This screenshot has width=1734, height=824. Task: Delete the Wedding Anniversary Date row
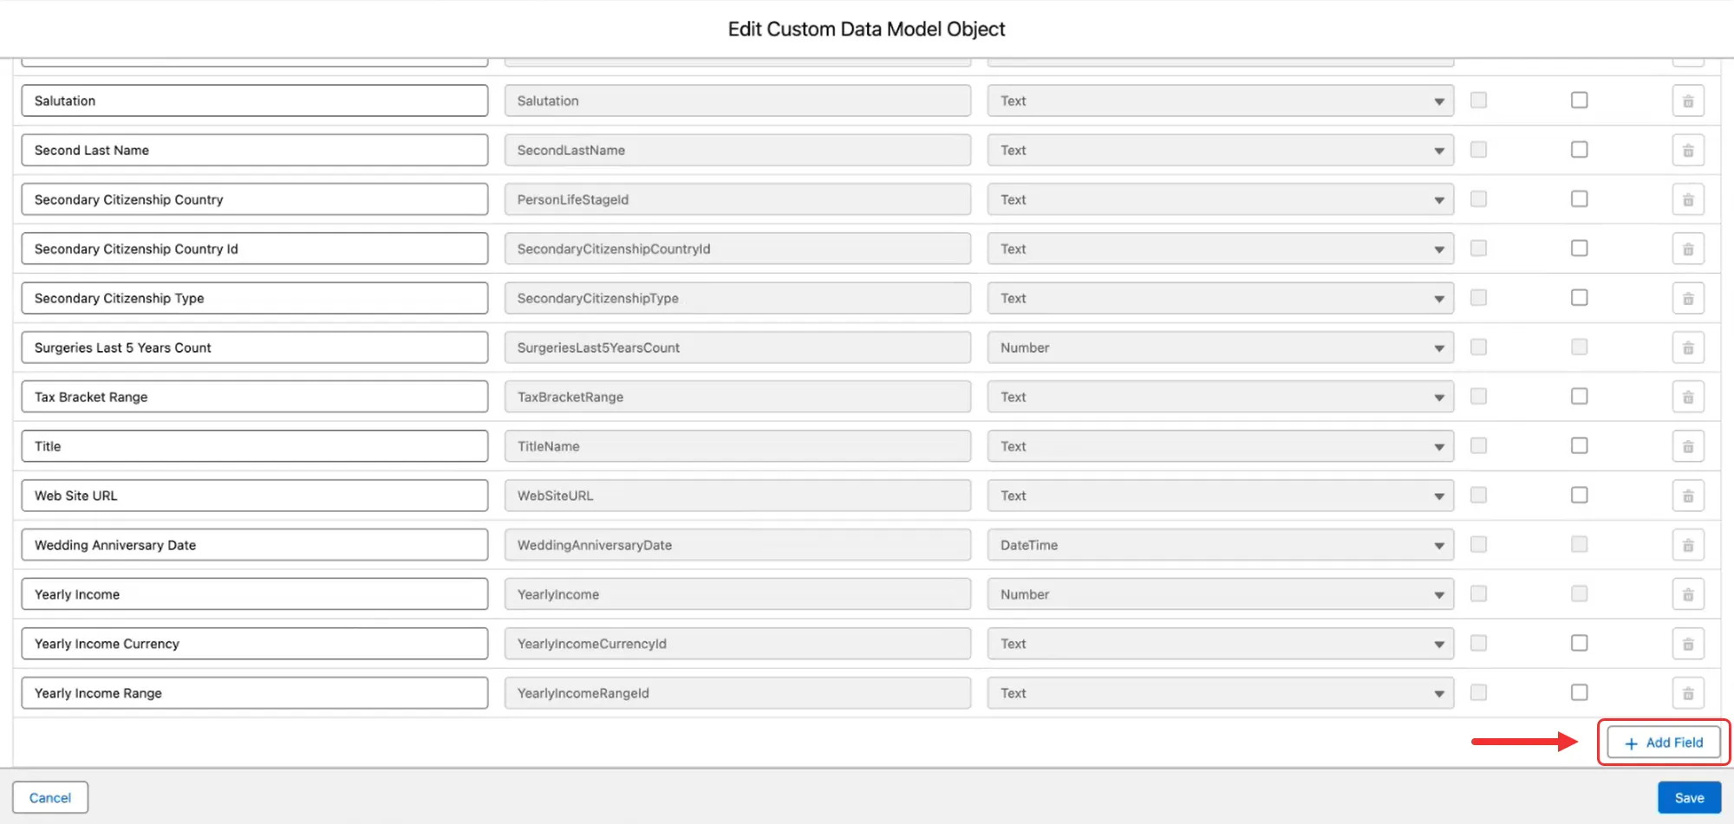tap(1688, 545)
